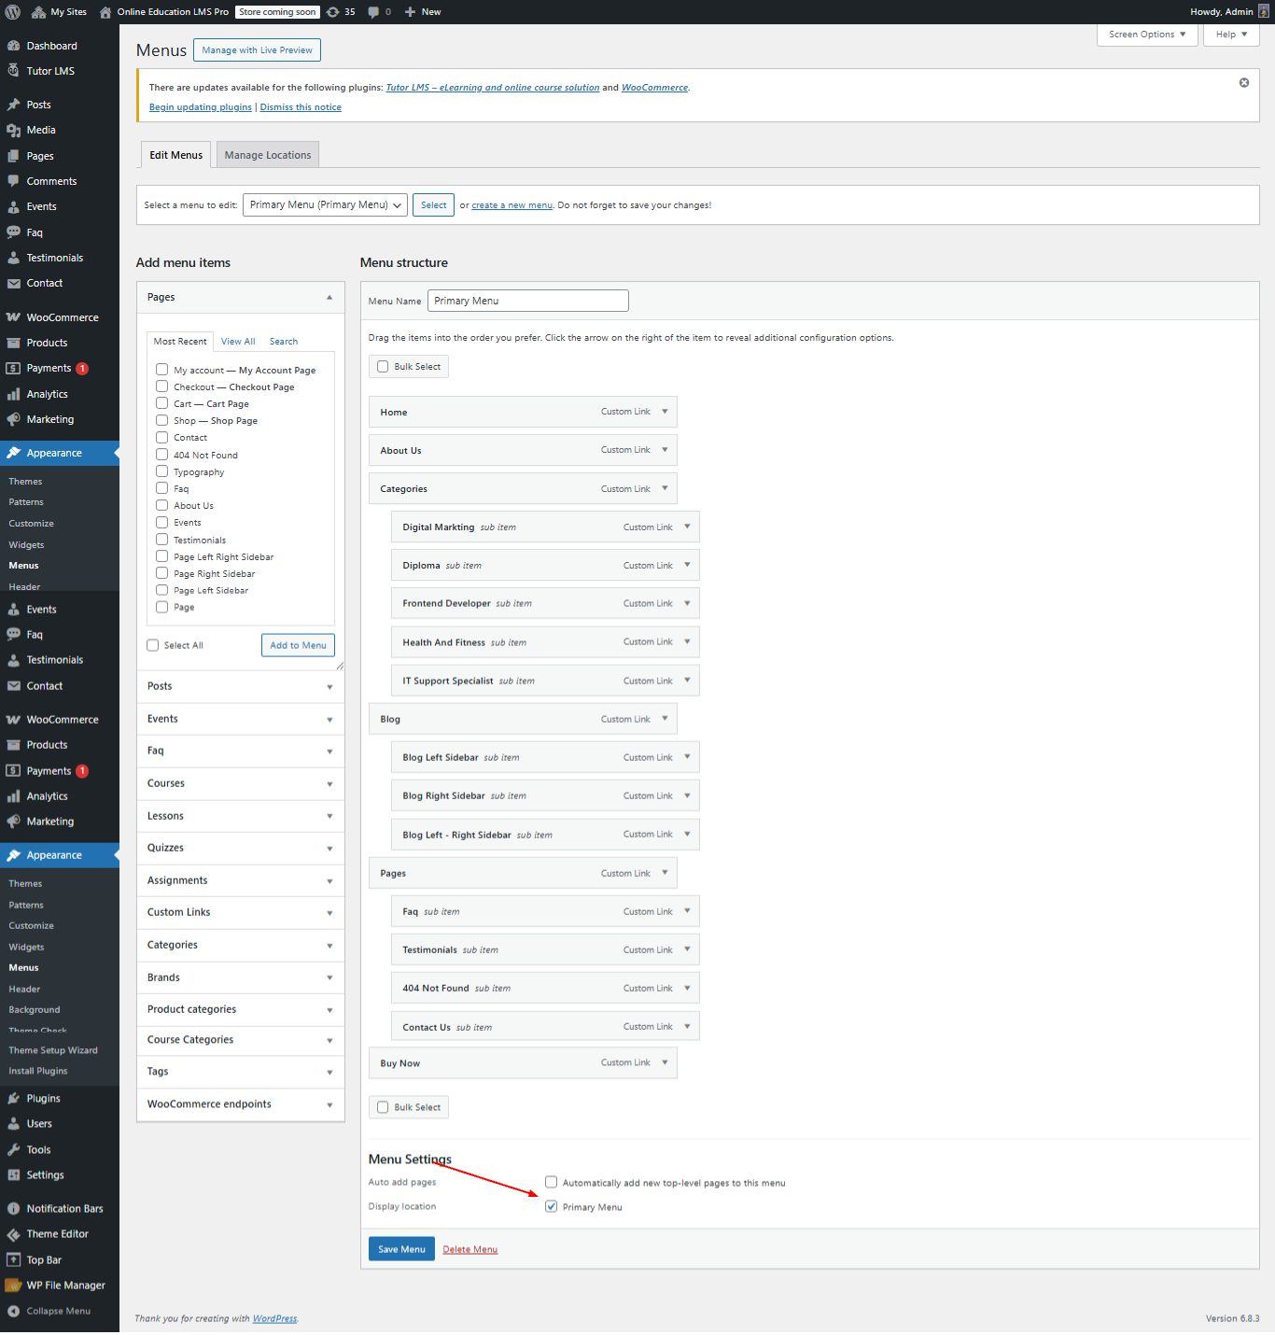
Task: Open the select a menu to edit dropdown
Action: [325, 205]
